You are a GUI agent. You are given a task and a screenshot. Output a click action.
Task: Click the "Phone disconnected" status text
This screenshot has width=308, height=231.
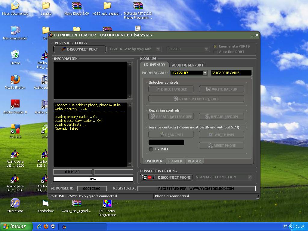pyautogui.click(x=172, y=196)
